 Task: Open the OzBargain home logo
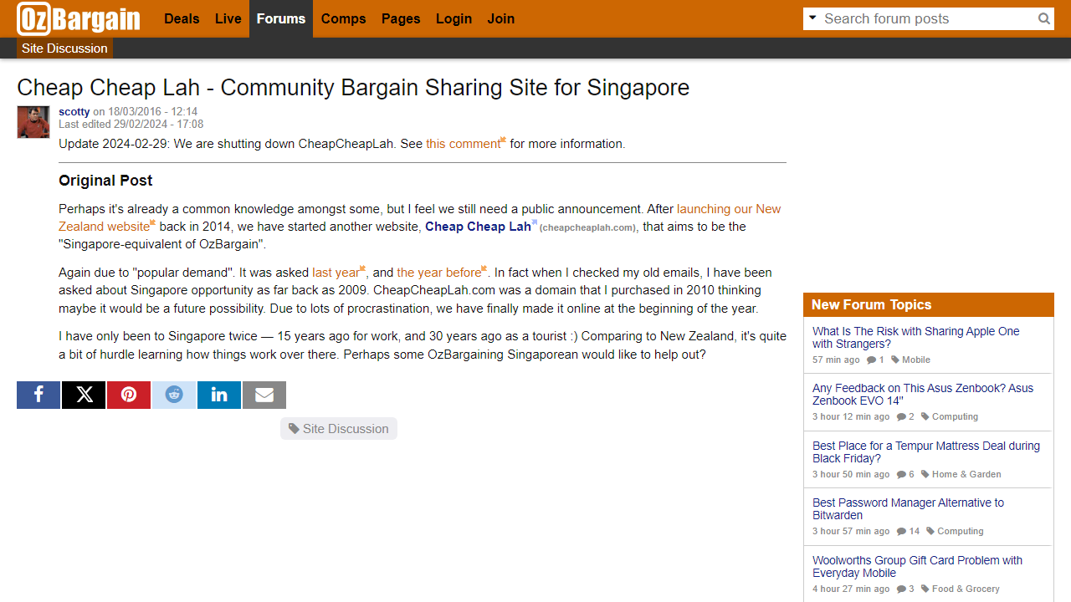click(79, 18)
